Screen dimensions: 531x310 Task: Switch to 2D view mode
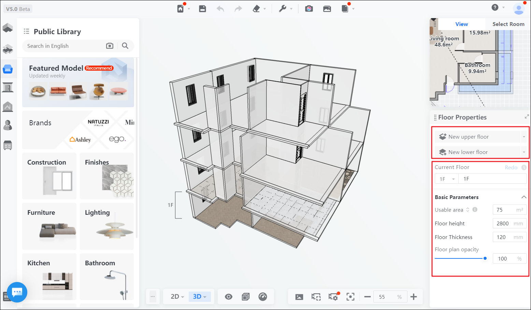click(177, 297)
